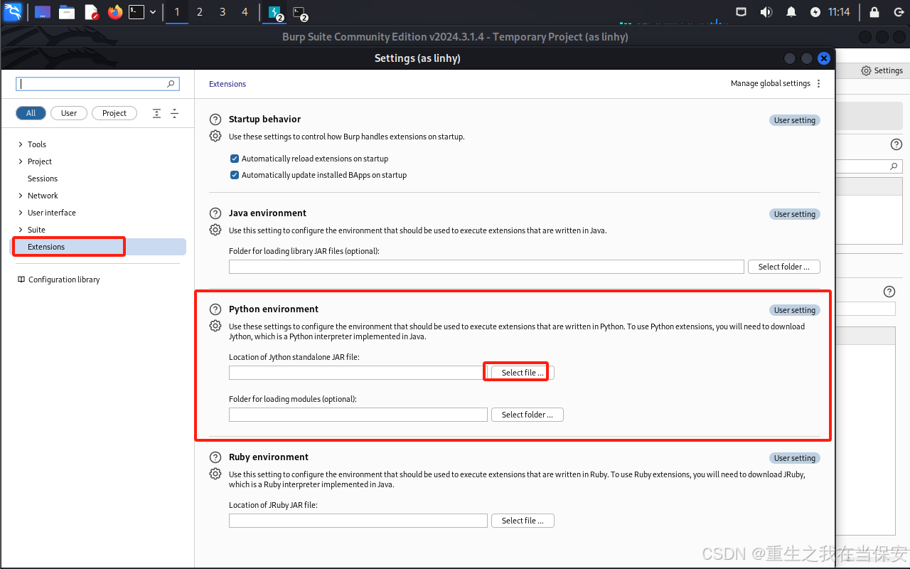Click upper help icon in main Burp window
Viewport: 910px width, 569px height.
tap(896, 144)
